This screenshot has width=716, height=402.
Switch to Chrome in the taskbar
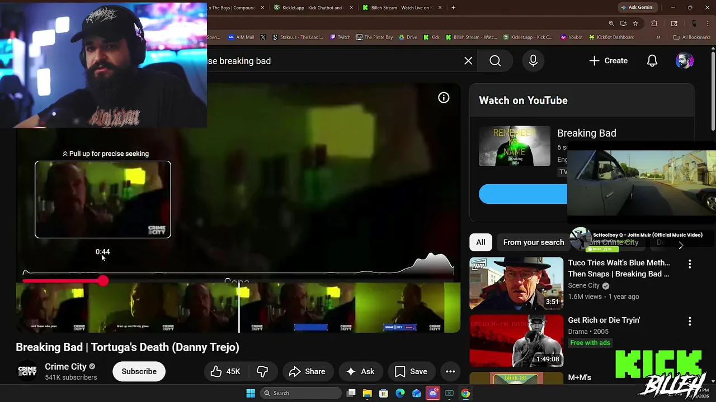[x=465, y=393]
